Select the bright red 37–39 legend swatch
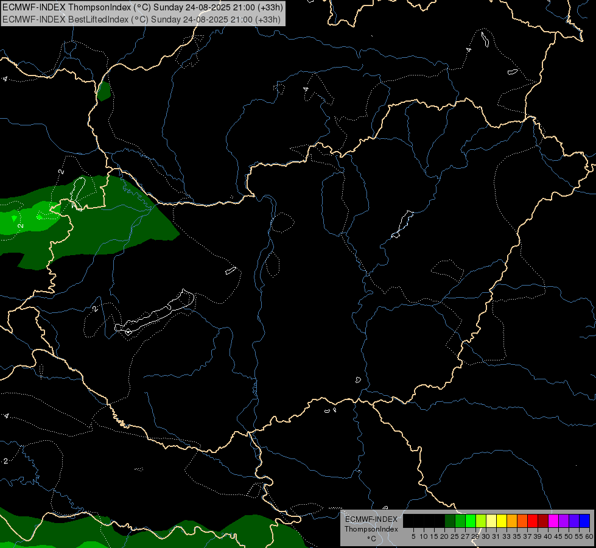The height and width of the screenshot is (548, 596). coord(533,521)
